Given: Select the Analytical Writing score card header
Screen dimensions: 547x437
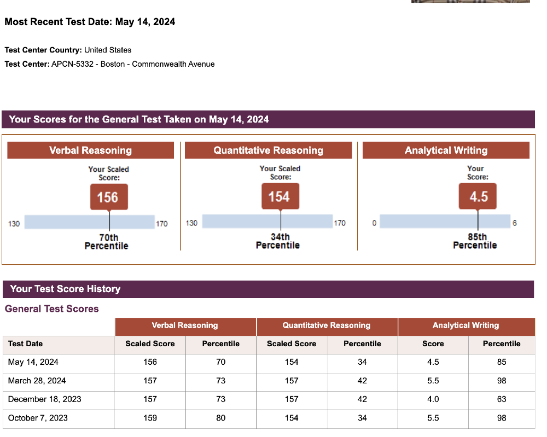Looking at the screenshot, I should point(446,150).
